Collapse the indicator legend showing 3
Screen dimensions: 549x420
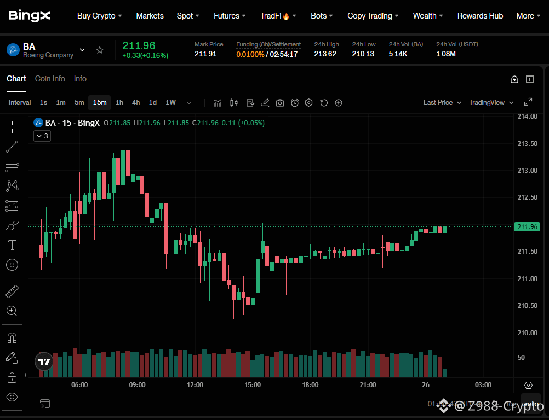pyautogui.click(x=42, y=136)
